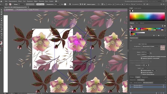Screen dimensions: 167x94
Task: Select the Zoom magnifier tool
Action: click(x=1, y=38)
